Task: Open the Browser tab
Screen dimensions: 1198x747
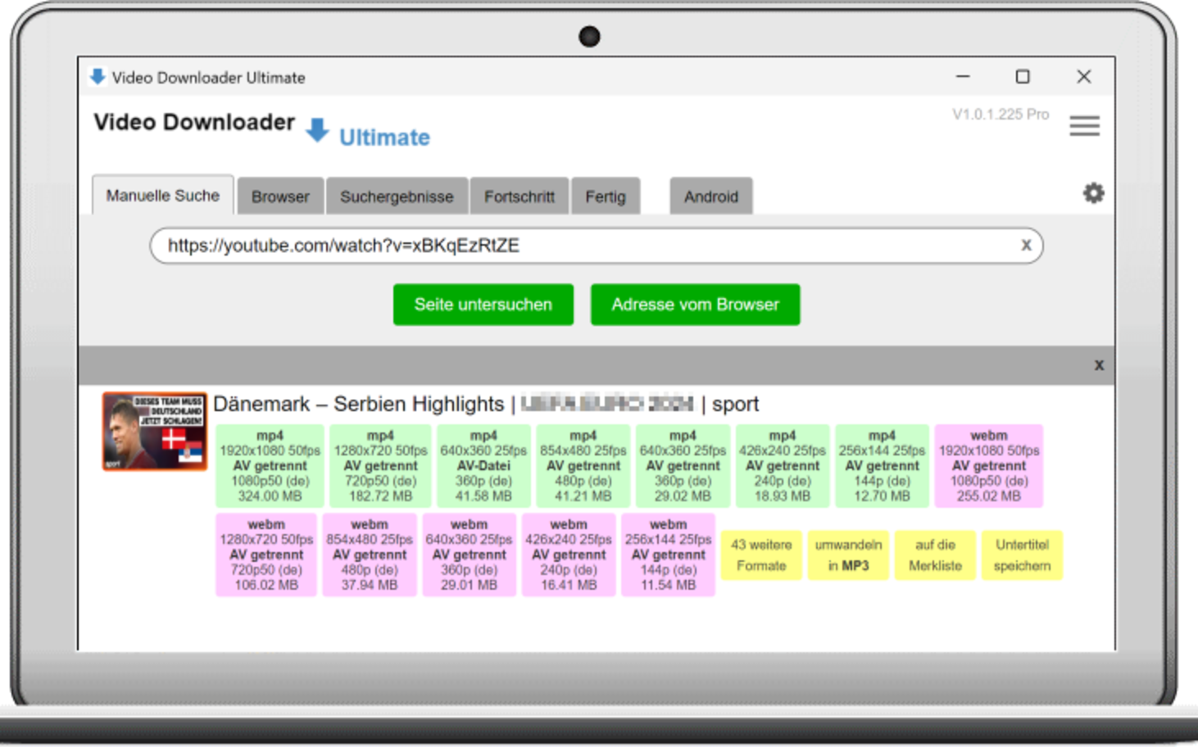Action: pos(280,197)
